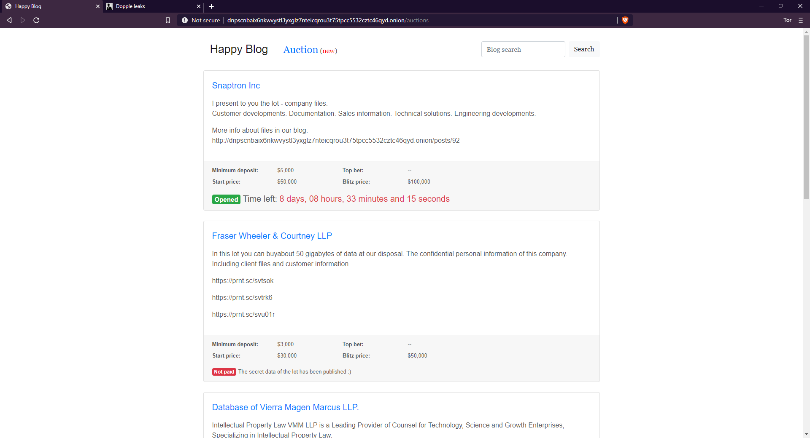
Task: Click the scrollbar down arrow
Action: pos(806,434)
